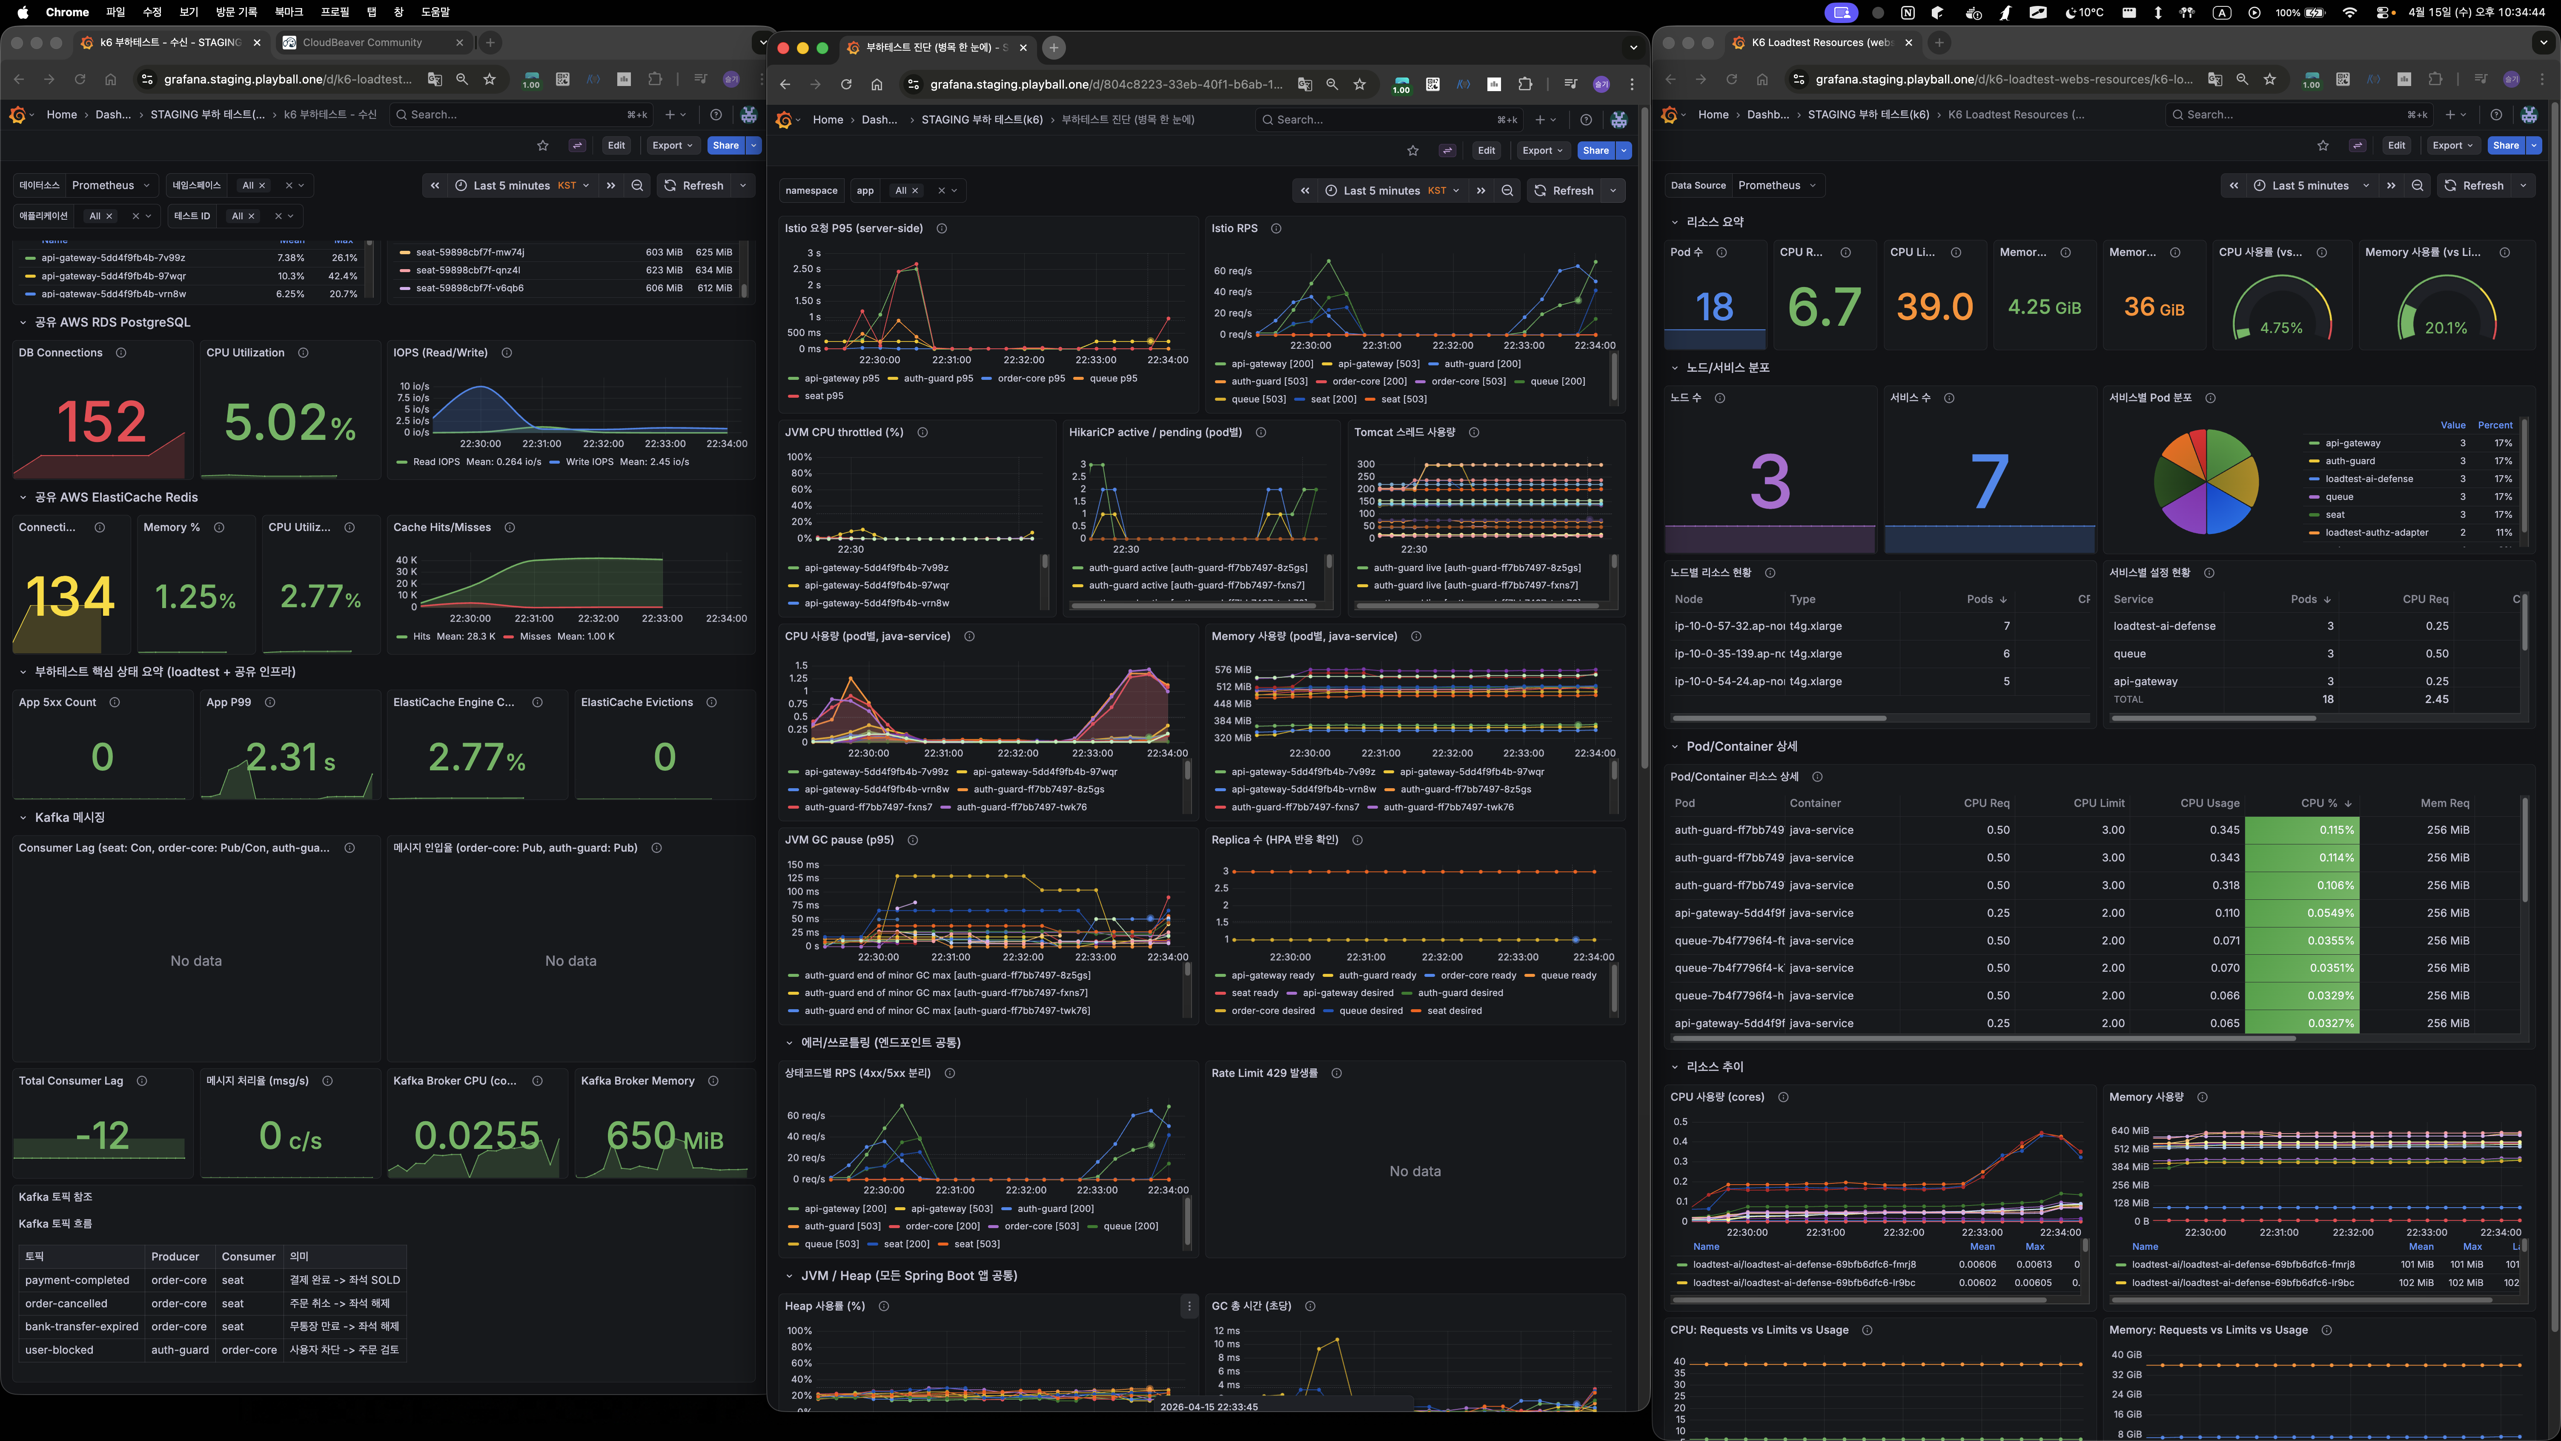
Task: Click api-gateway color swatch in pie legend
Action: 2315,444
